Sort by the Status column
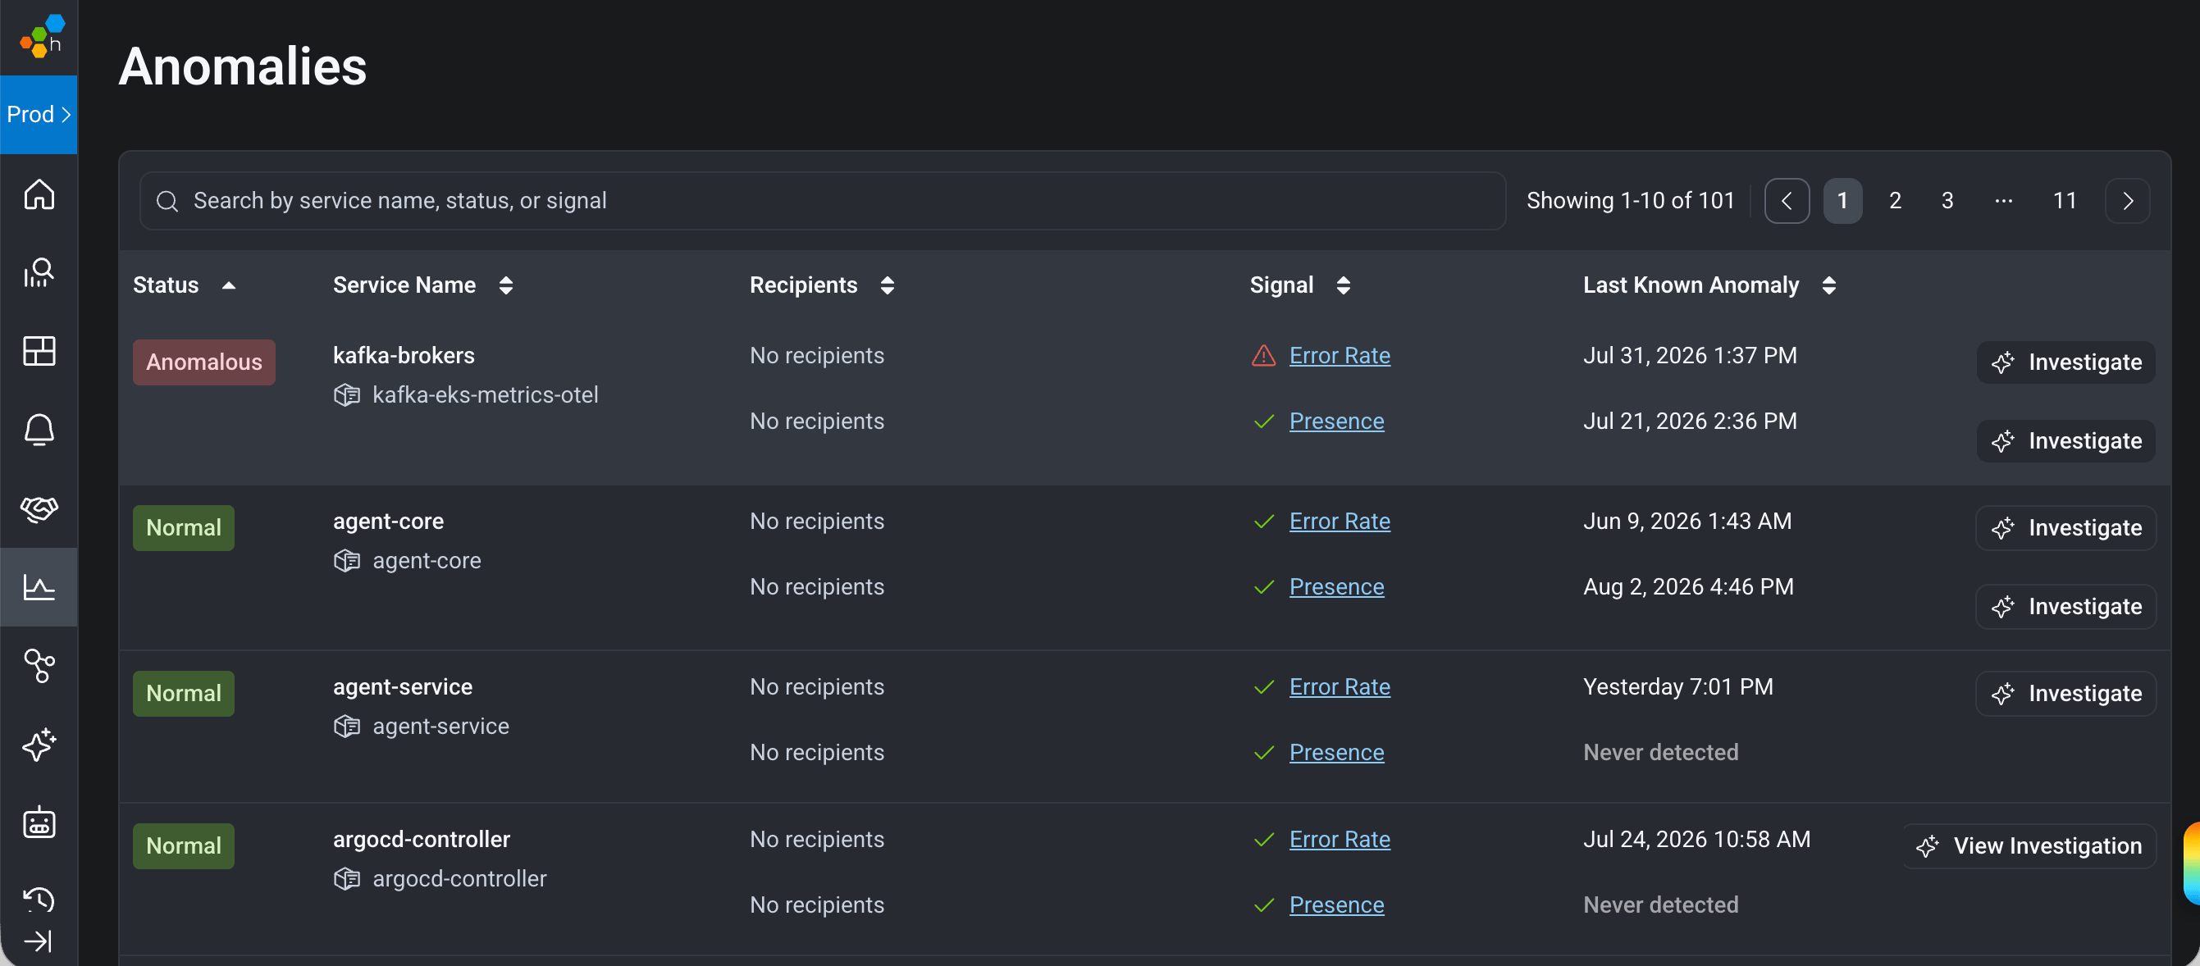The height and width of the screenshot is (966, 2200). point(185,285)
